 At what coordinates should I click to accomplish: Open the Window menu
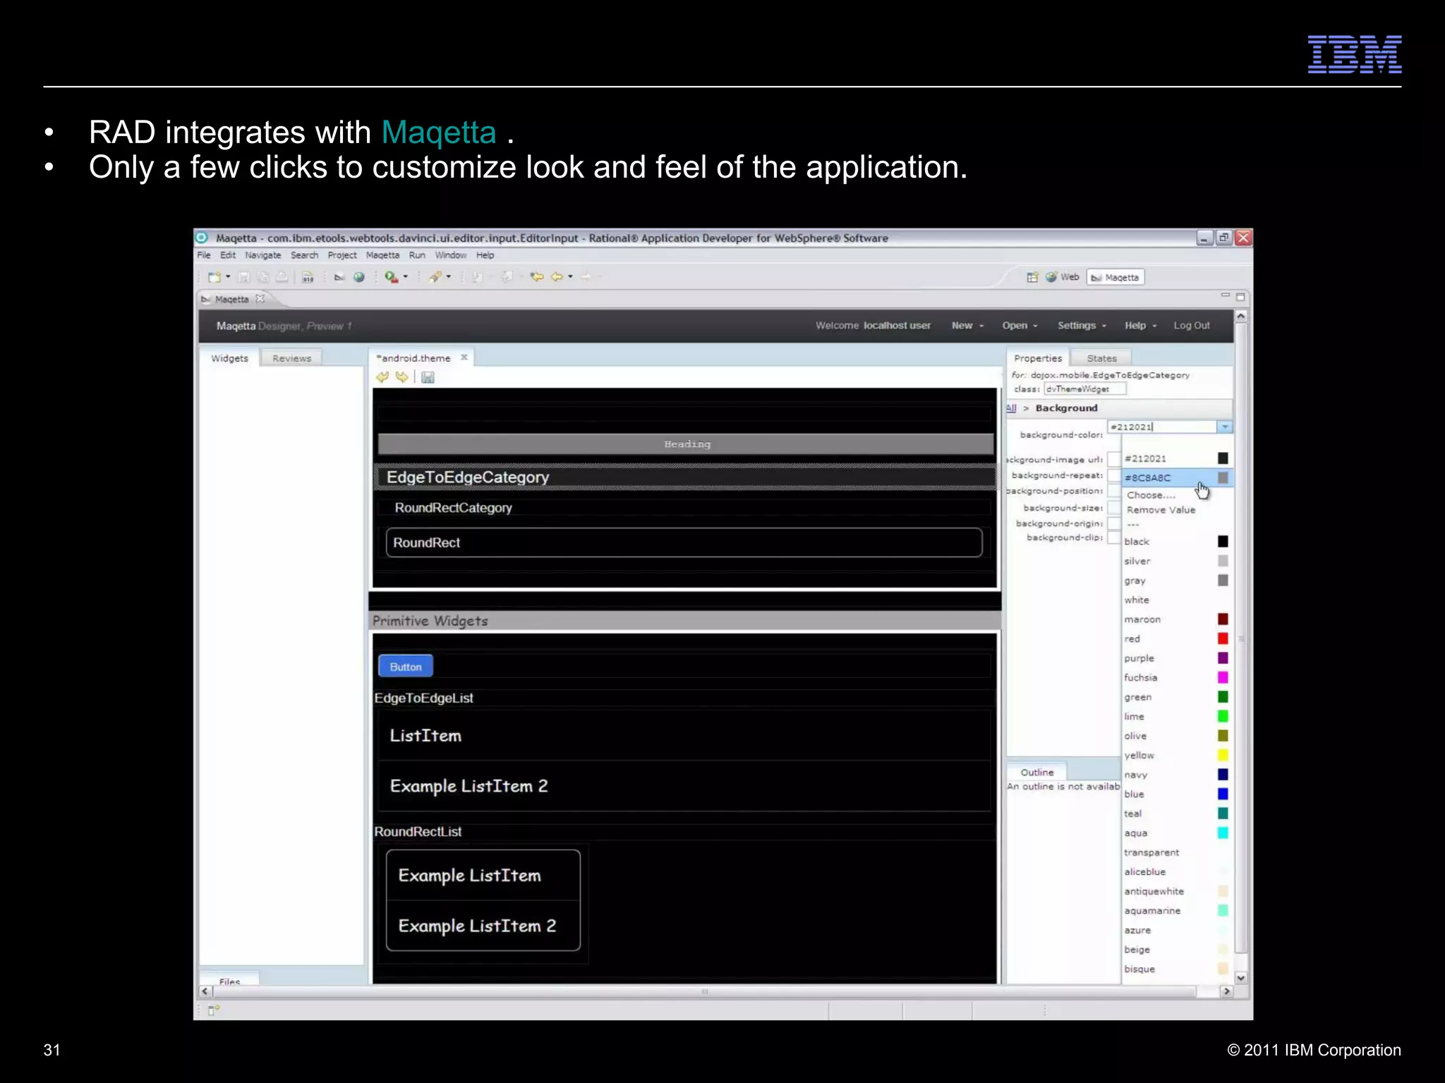coord(451,255)
